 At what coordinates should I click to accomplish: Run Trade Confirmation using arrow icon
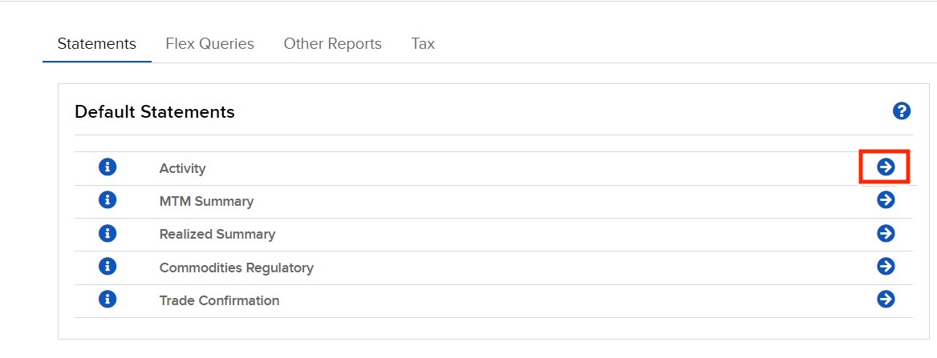pos(886,299)
